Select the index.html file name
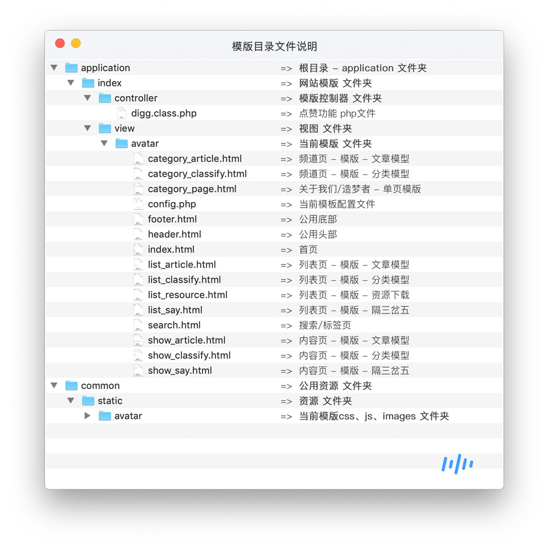Image resolution: width=548 pixels, height=548 pixels. (171, 249)
